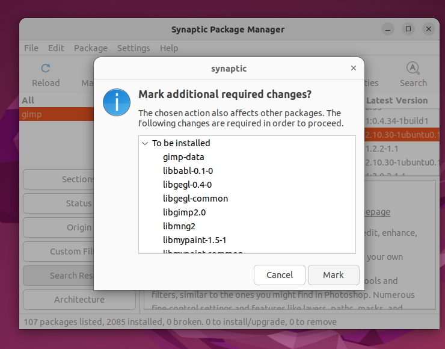This screenshot has height=349, width=445.
Task: Close the synaptic dialog with X
Action: pos(354,68)
